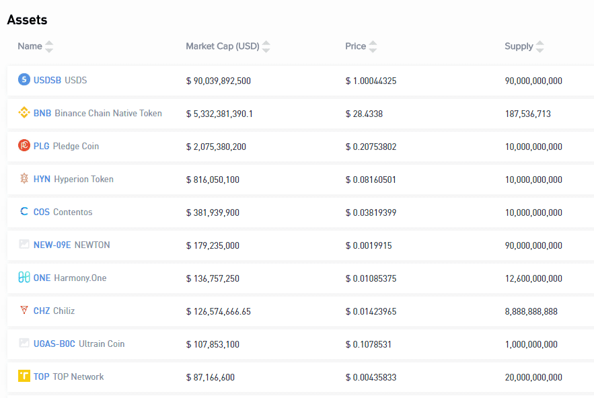This screenshot has height=398, width=594.
Task: Click price '$ 0.0019915'
Action: (x=369, y=245)
